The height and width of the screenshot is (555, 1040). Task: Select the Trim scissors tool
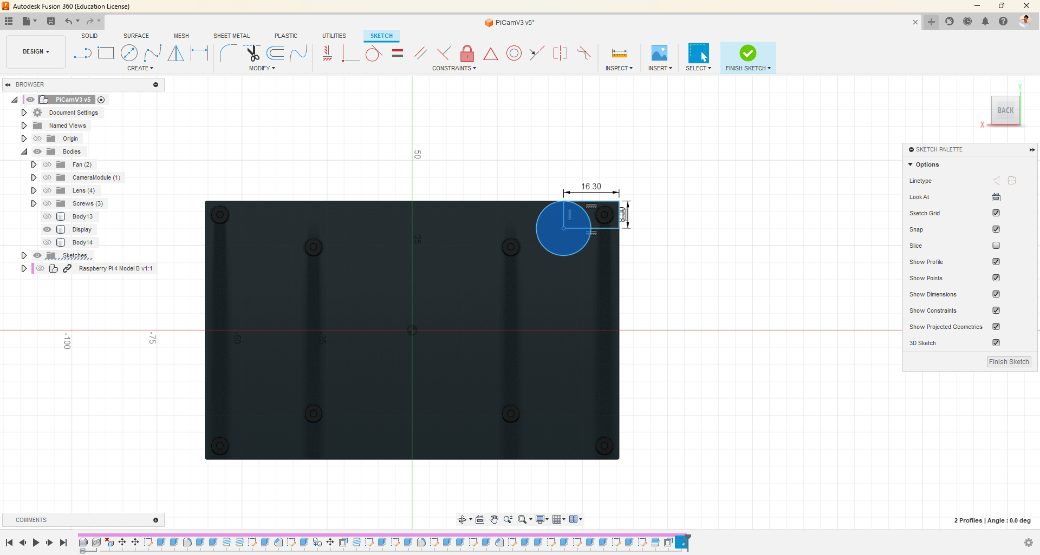(252, 53)
